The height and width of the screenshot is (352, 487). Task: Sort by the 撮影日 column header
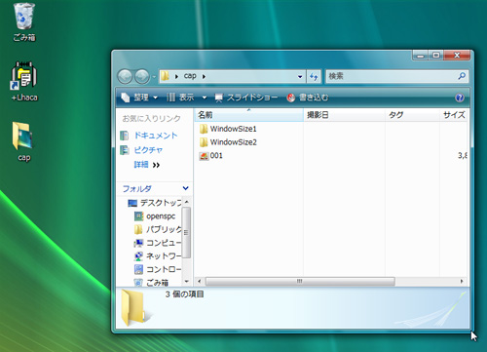[x=344, y=115]
